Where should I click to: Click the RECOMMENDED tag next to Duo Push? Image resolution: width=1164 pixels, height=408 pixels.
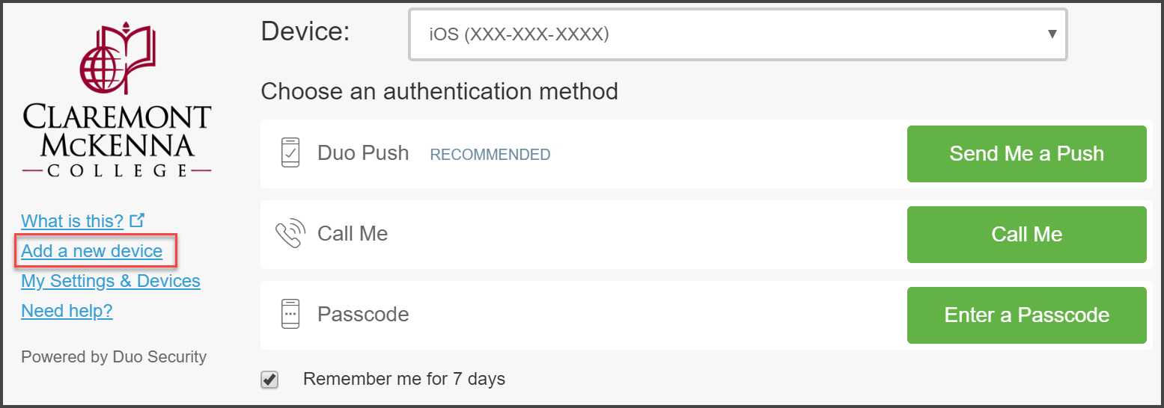(490, 155)
